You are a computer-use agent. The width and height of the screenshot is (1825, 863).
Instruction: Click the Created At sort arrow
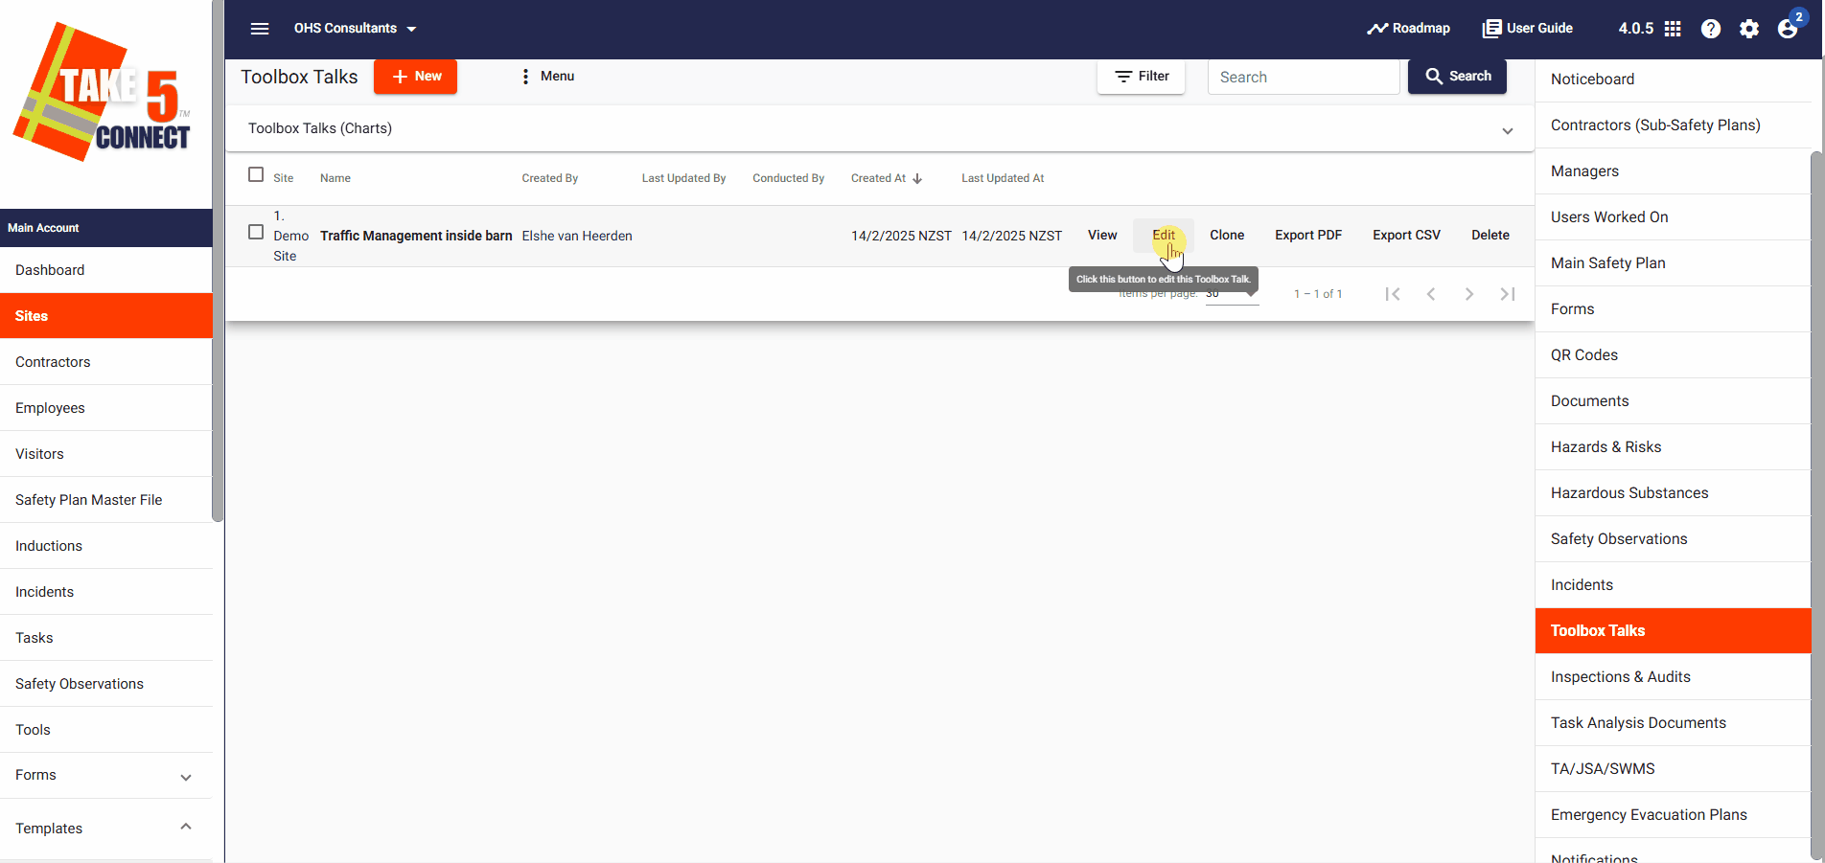point(917,178)
